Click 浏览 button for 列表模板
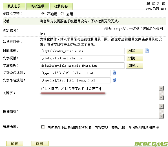 [x=134, y=58]
